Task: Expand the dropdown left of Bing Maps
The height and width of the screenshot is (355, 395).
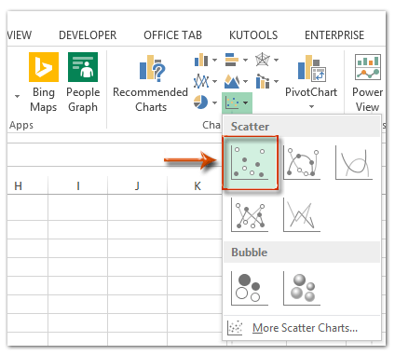Action: (x=18, y=96)
